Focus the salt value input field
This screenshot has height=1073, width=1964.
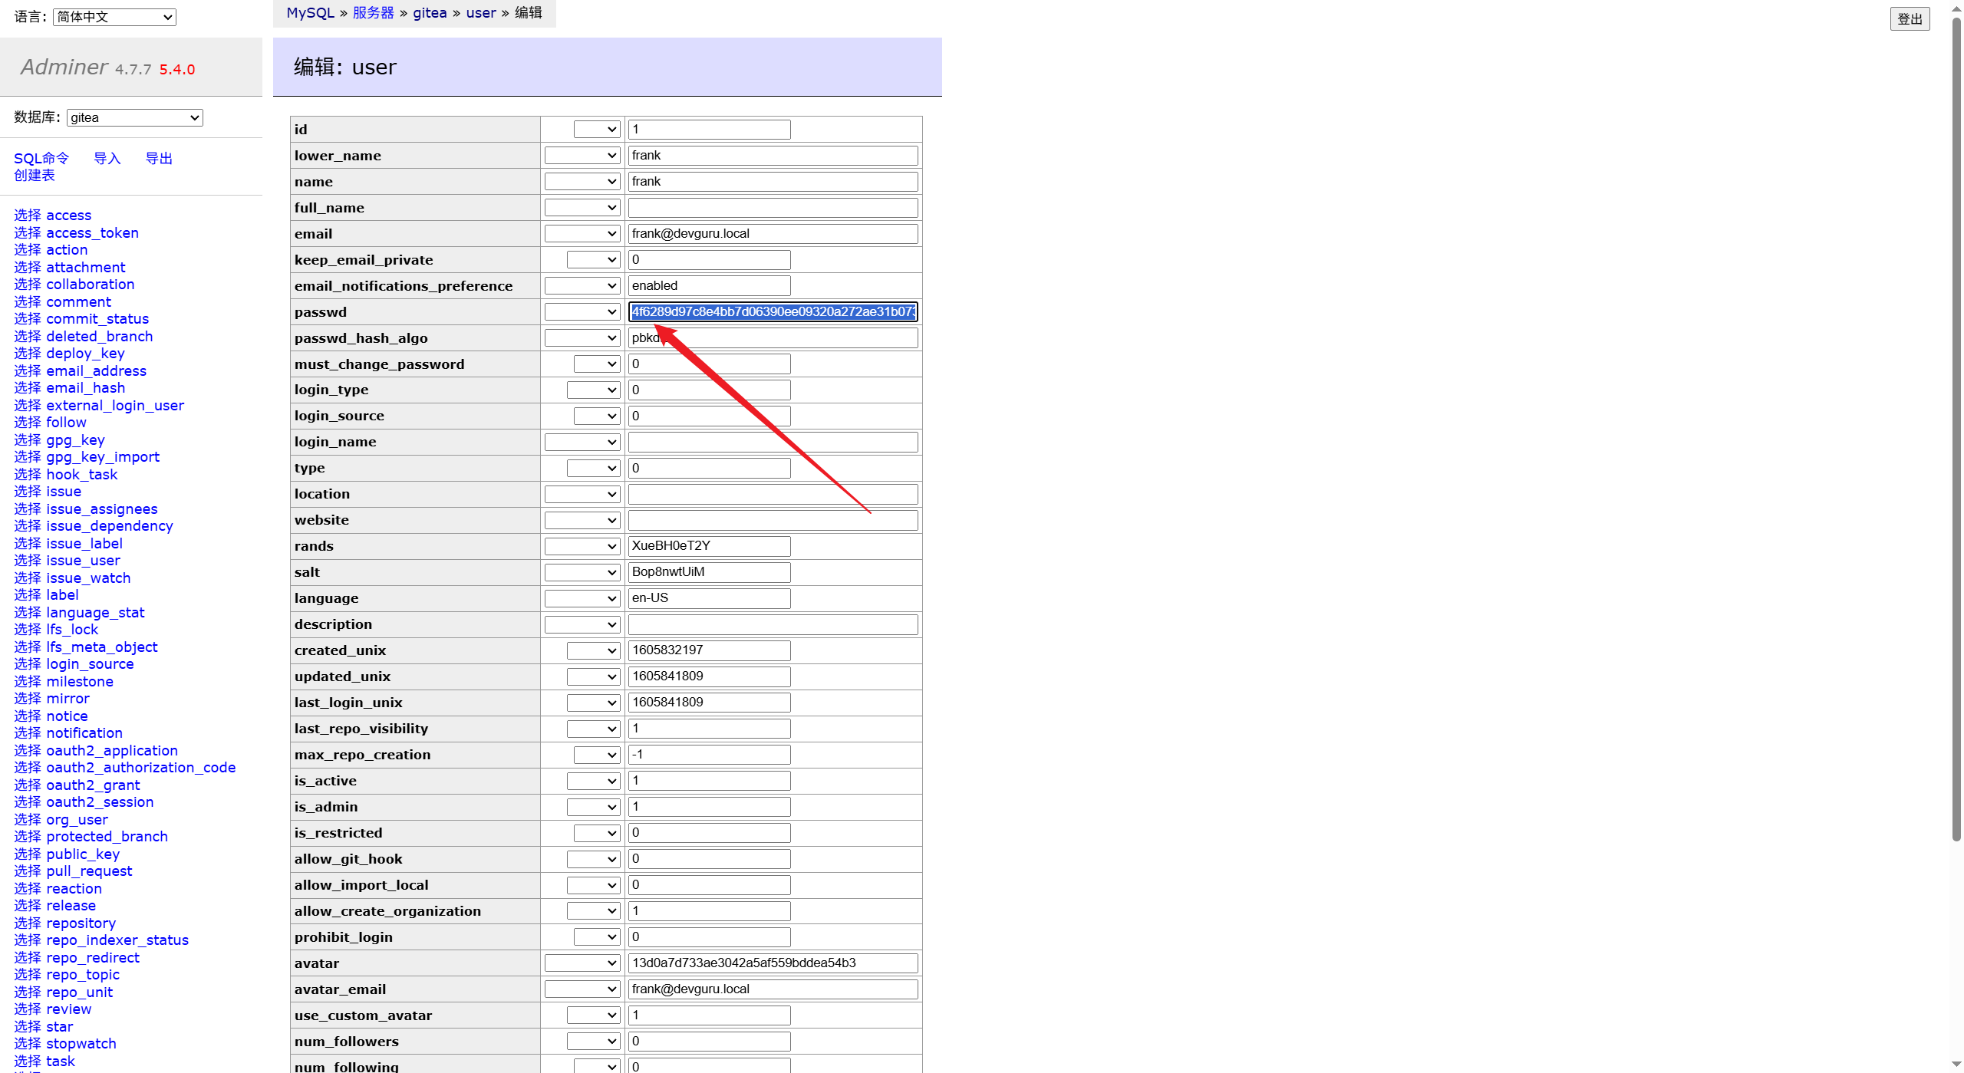click(x=709, y=572)
